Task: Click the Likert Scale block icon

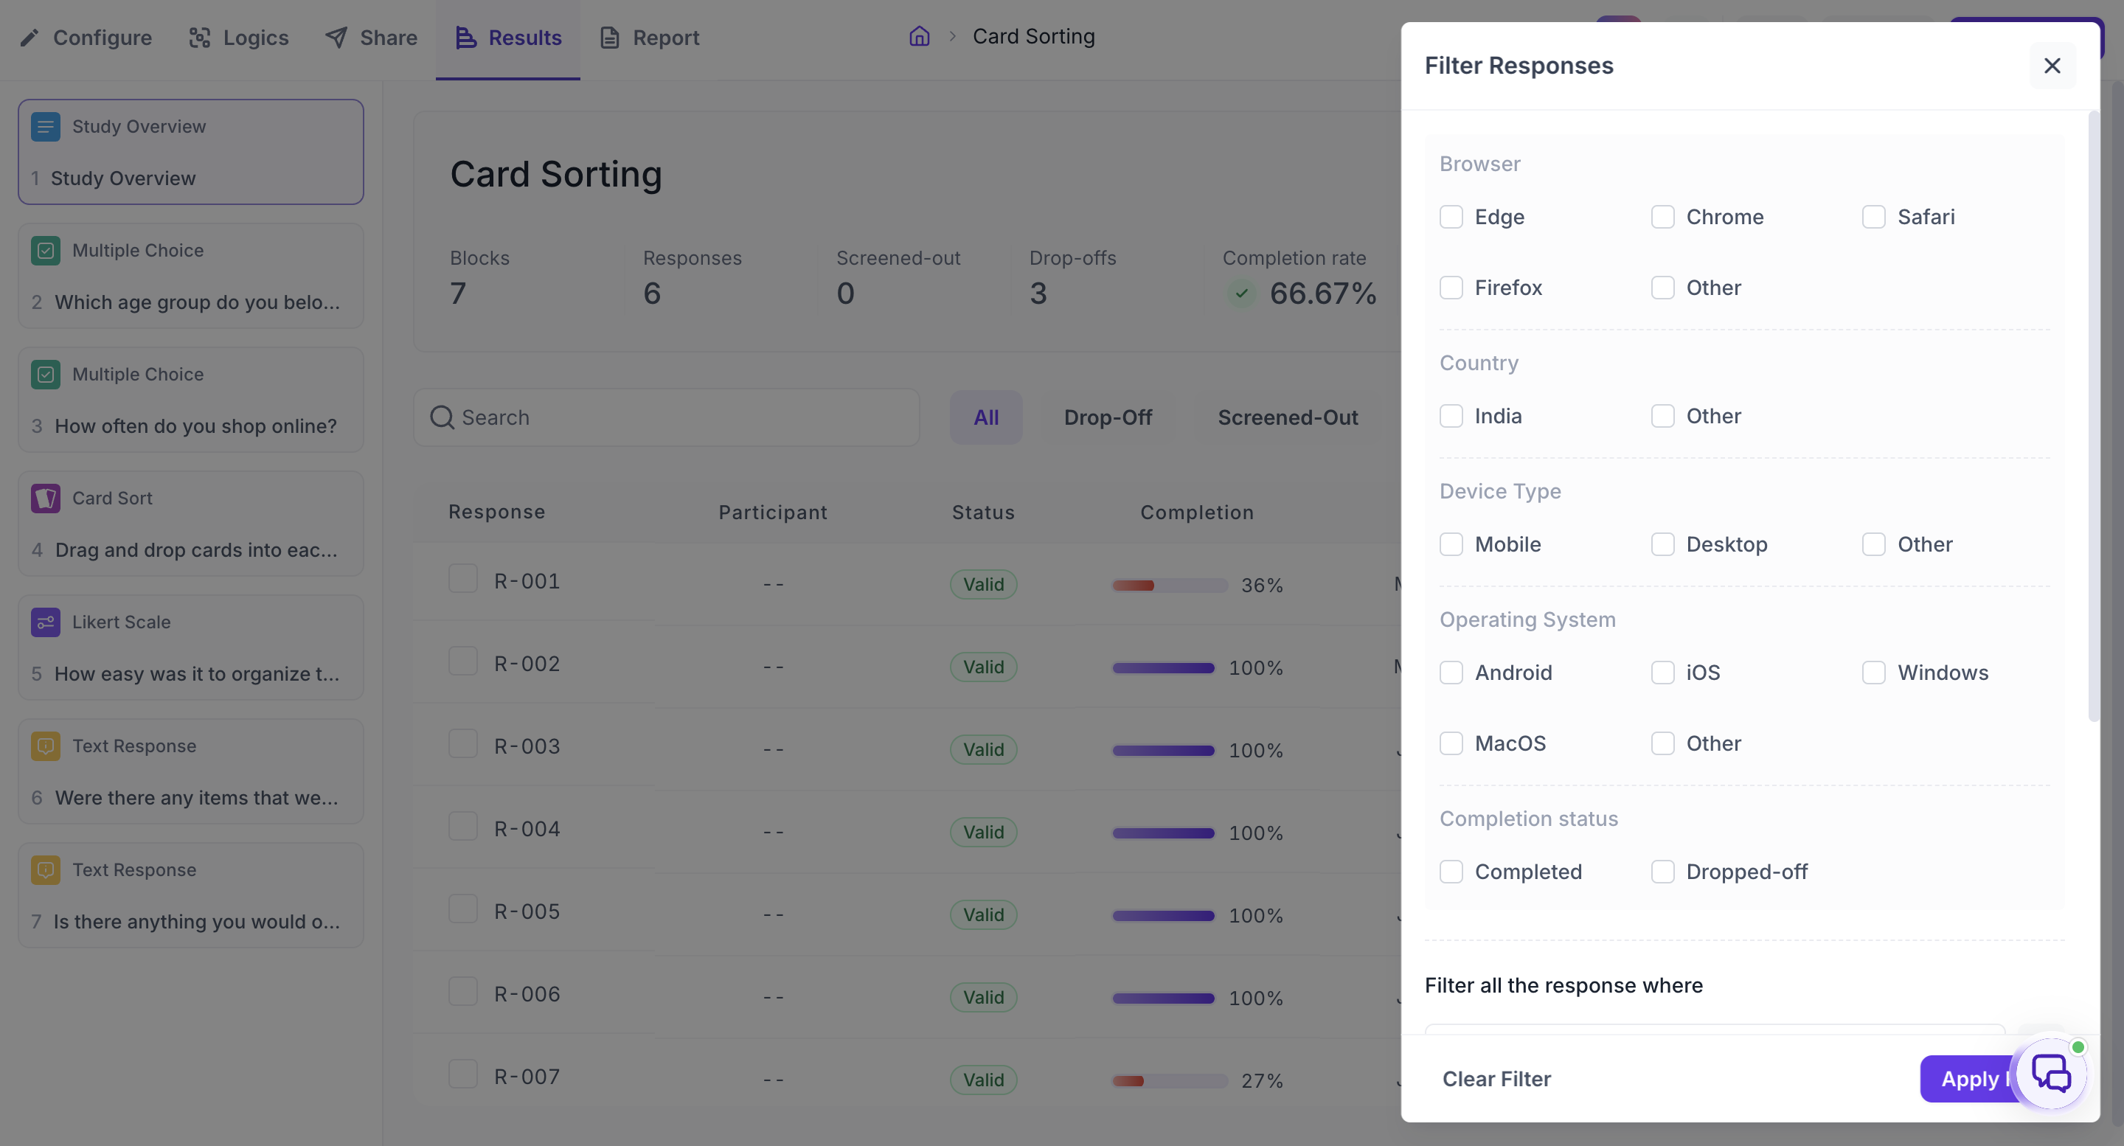Action: (x=45, y=622)
